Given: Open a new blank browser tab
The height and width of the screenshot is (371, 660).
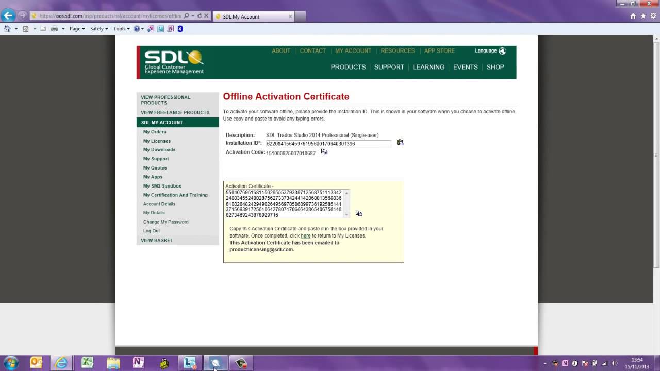Looking at the screenshot, I should [300, 16].
